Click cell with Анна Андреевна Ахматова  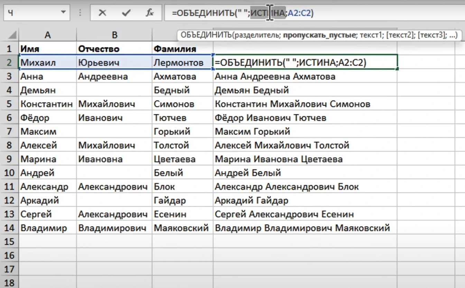click(x=275, y=76)
